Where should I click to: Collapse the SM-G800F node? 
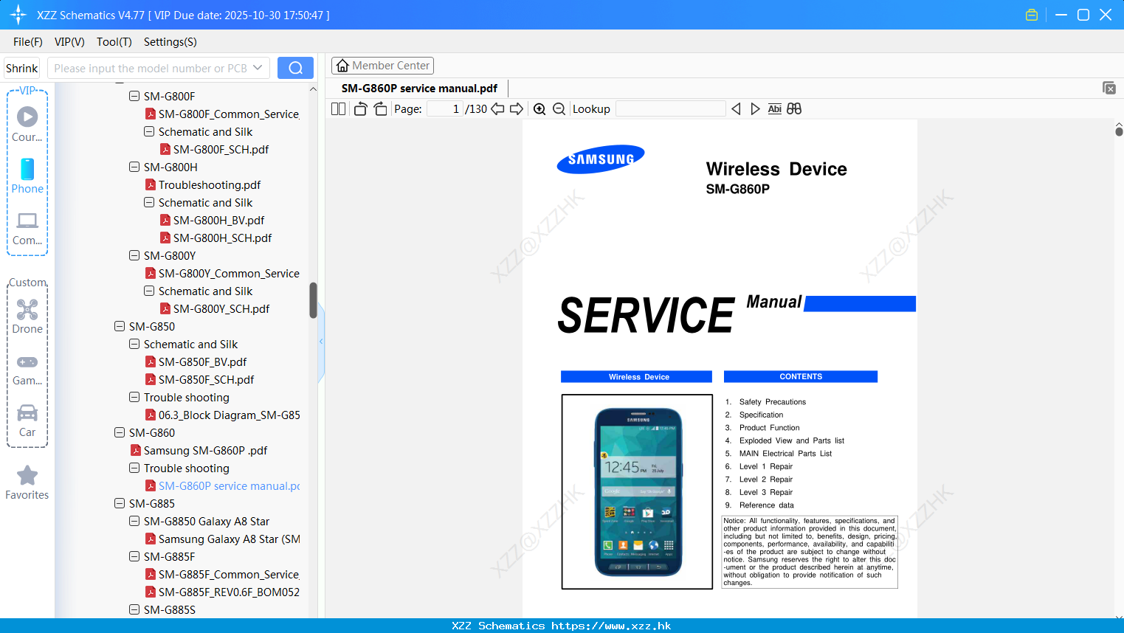[x=134, y=96]
